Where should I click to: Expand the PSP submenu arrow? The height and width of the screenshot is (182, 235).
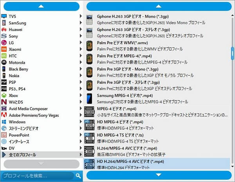tap(81, 82)
